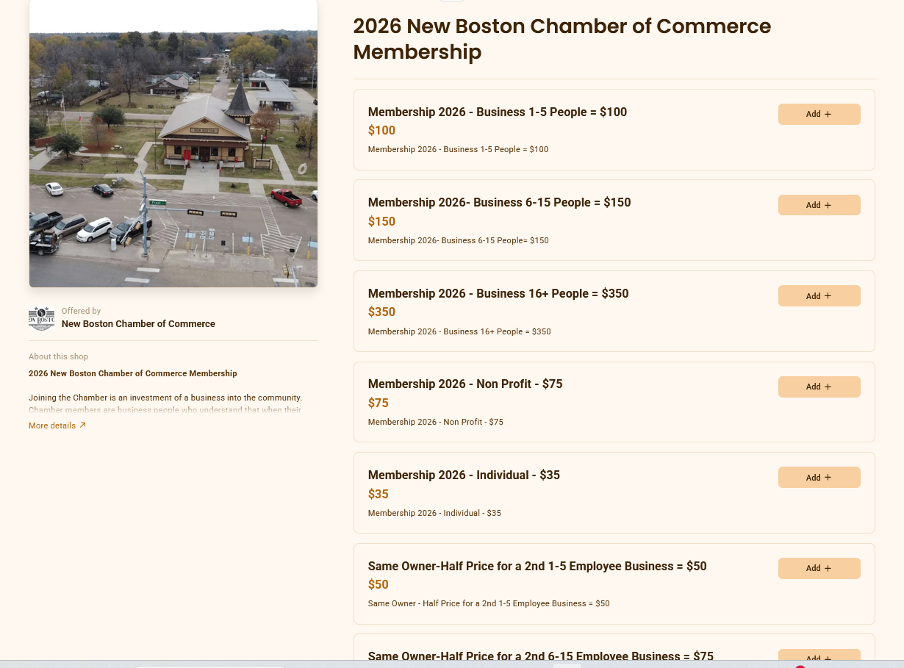The image size is (904, 668).
Task: Add Individual $35 membership
Action: tap(819, 478)
